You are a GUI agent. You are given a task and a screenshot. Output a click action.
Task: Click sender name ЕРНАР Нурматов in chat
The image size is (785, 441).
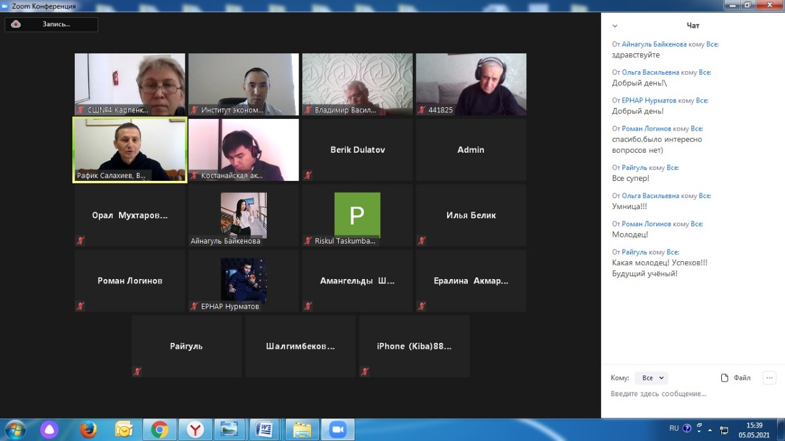tap(649, 101)
